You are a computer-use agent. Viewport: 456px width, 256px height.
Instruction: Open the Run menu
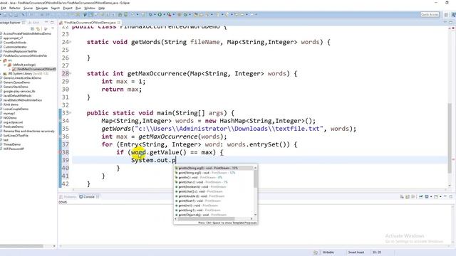click(x=78, y=8)
